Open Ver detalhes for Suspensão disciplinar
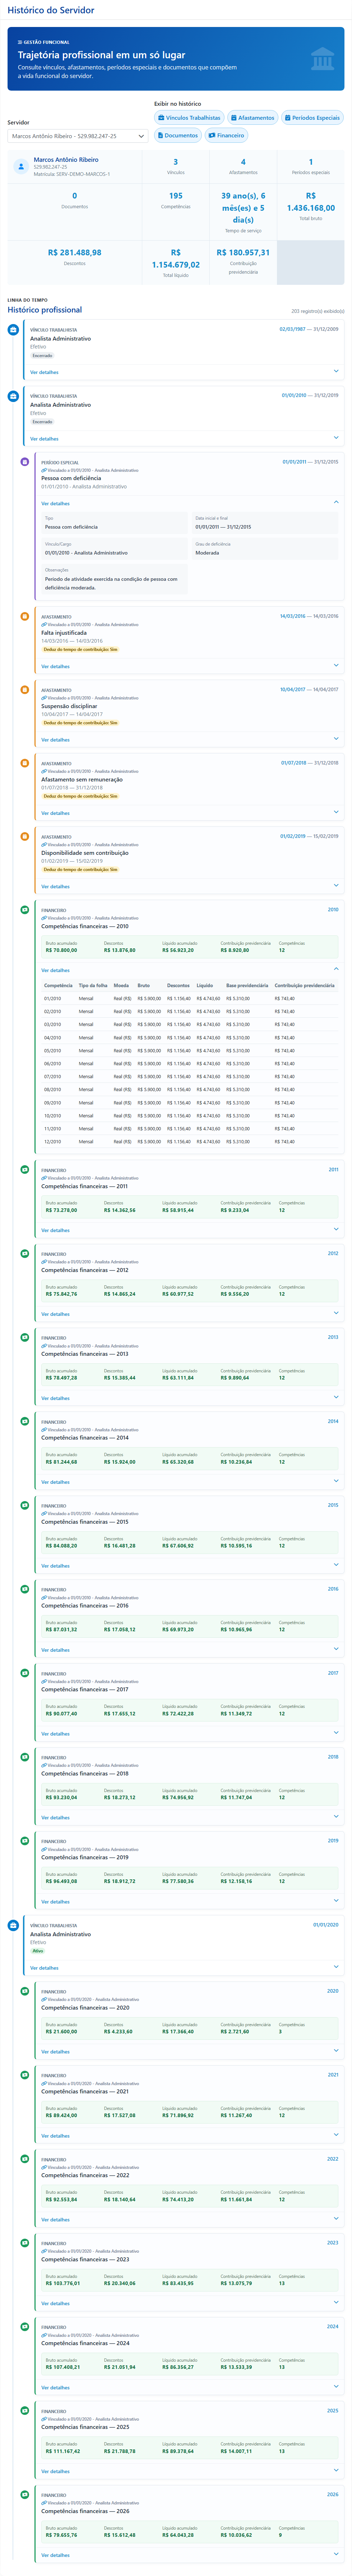Image resolution: width=352 pixels, height=2576 pixels. [x=55, y=740]
